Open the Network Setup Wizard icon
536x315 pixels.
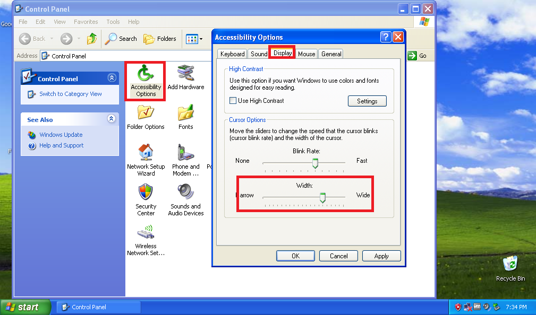click(146, 160)
